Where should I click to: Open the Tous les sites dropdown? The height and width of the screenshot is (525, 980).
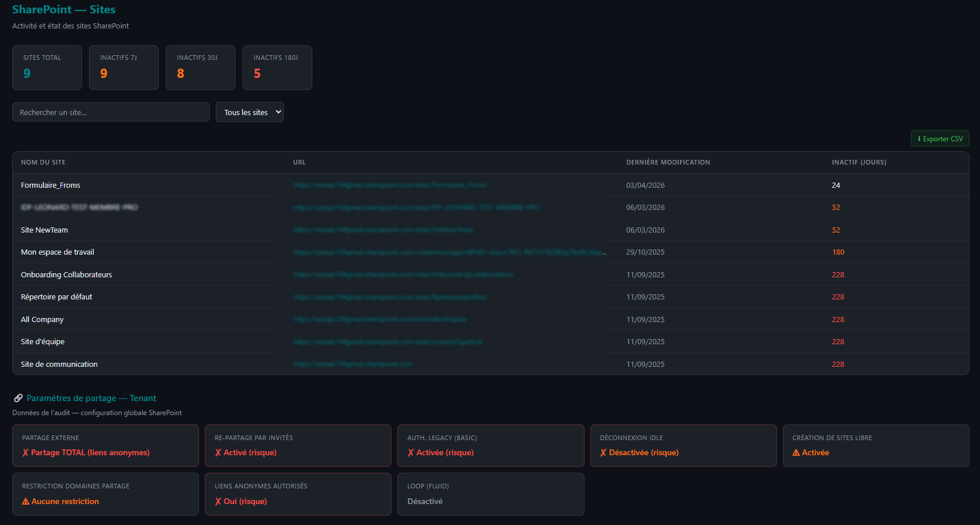point(250,112)
